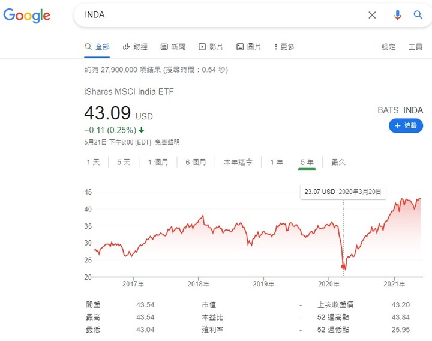Clear the search box with X icon
This screenshot has height=341, width=432.
pyautogui.click(x=372, y=15)
